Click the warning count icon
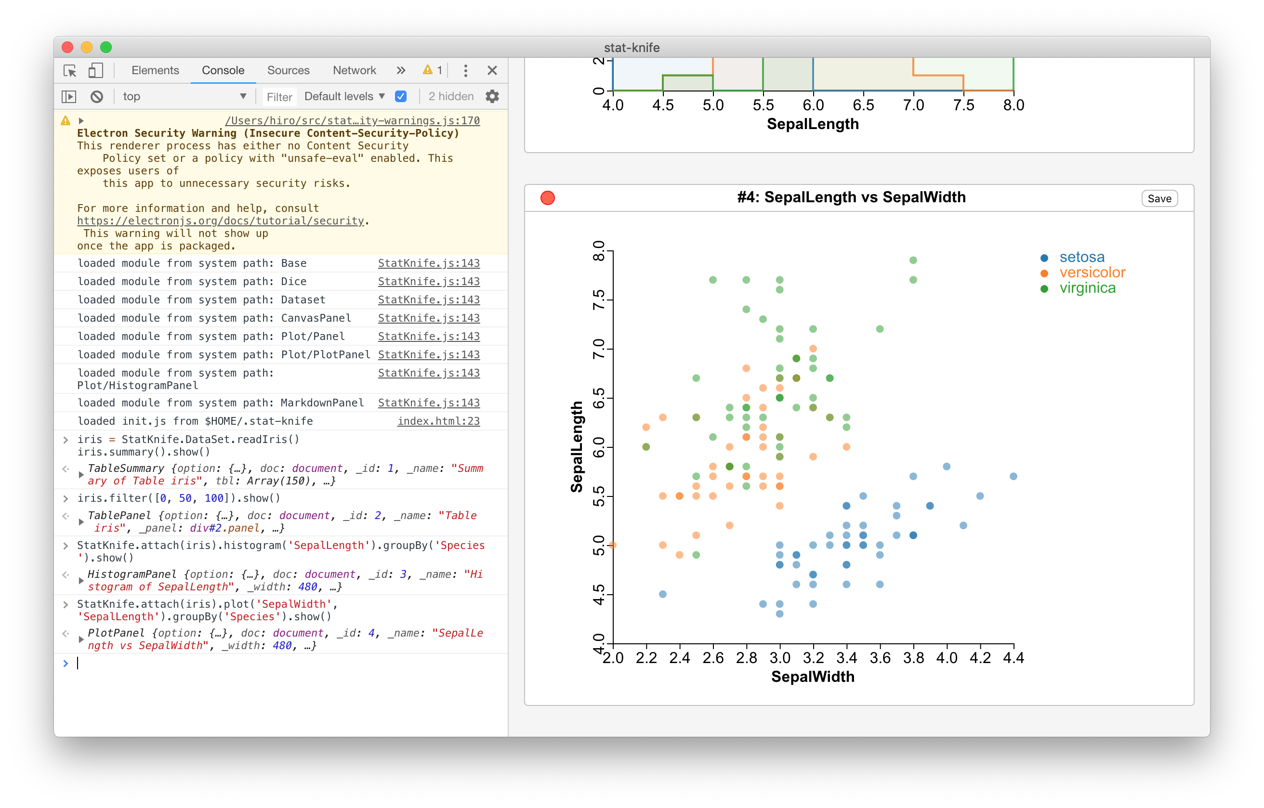 click(433, 70)
